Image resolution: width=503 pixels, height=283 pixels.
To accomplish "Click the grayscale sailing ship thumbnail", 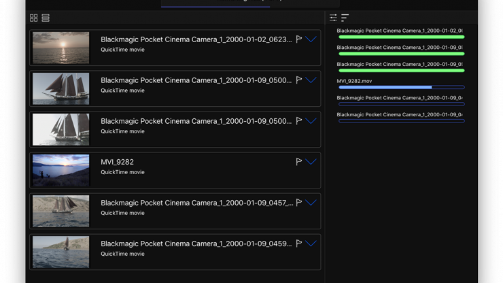I will (60, 129).
